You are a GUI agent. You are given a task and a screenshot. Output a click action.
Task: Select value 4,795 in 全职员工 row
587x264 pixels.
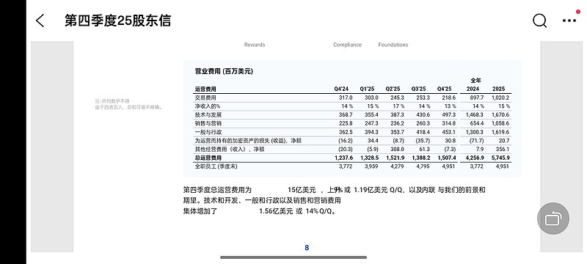(x=423, y=166)
